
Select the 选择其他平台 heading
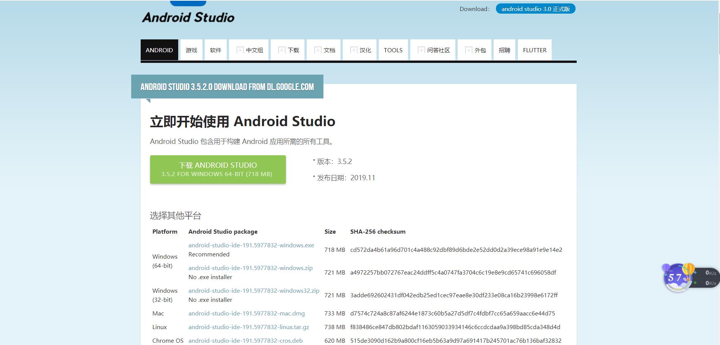176,215
